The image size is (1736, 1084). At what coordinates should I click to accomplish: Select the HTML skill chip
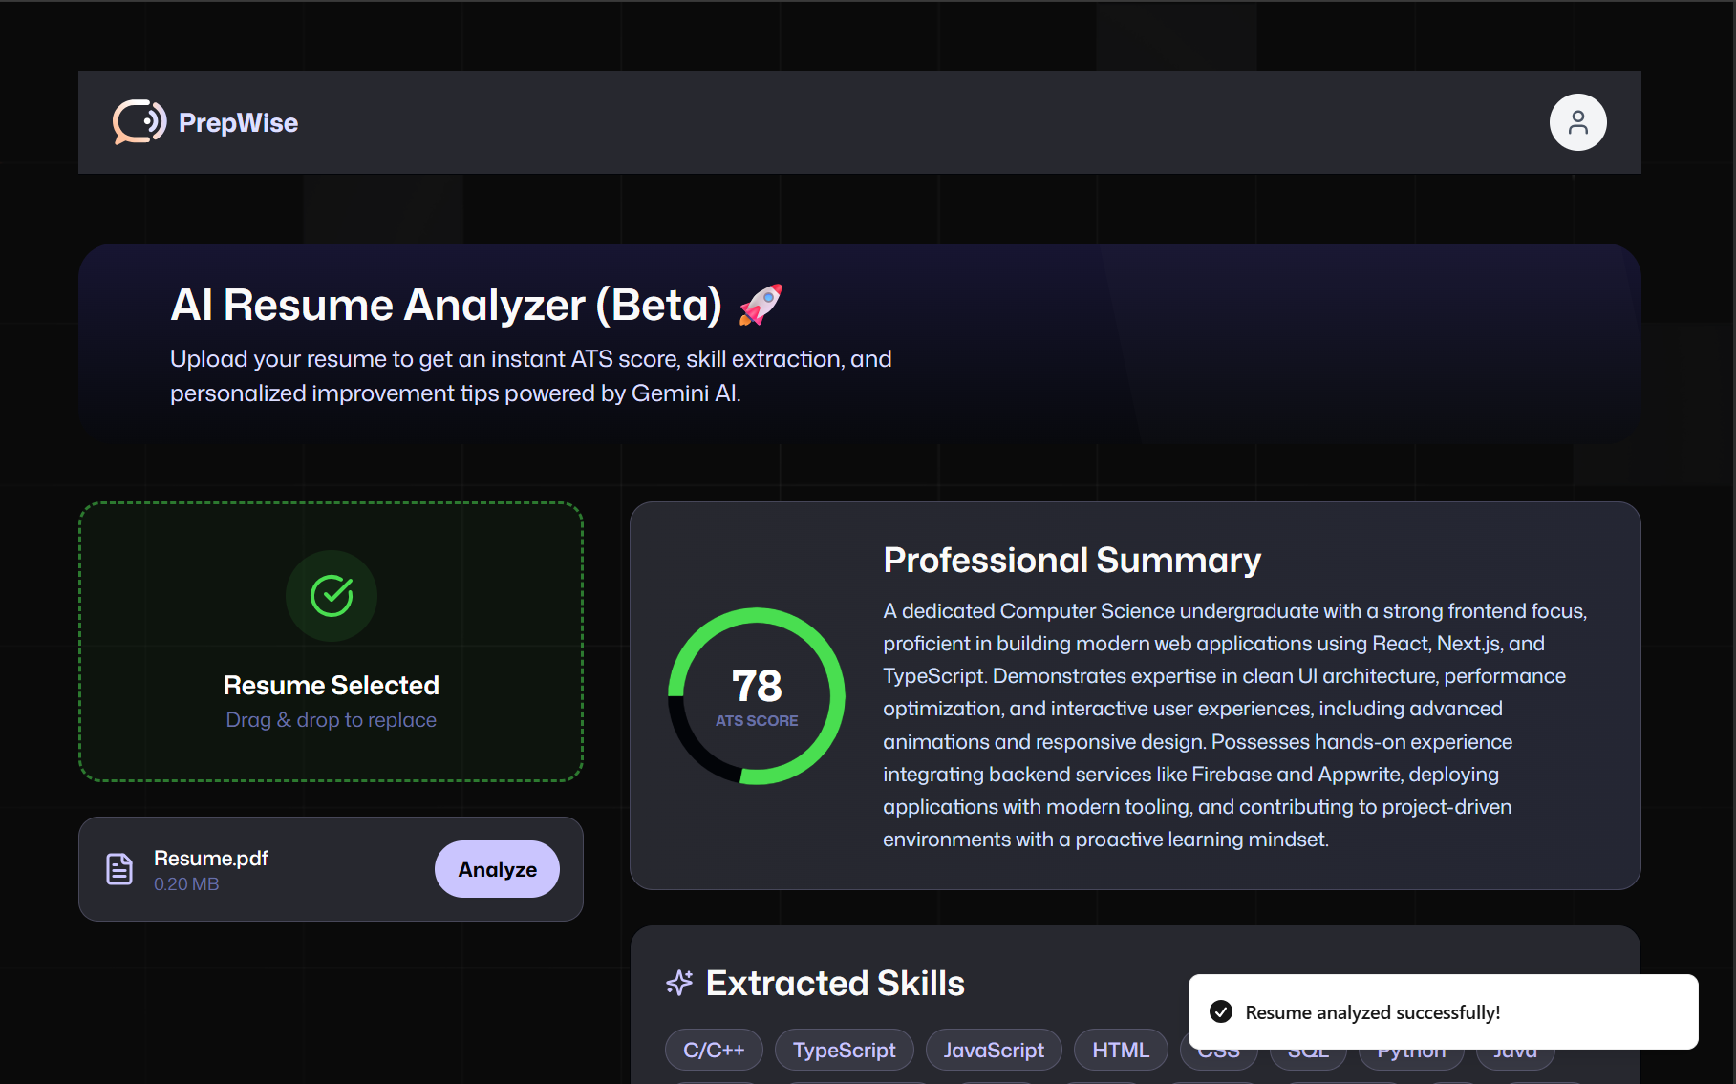[x=1120, y=1050]
